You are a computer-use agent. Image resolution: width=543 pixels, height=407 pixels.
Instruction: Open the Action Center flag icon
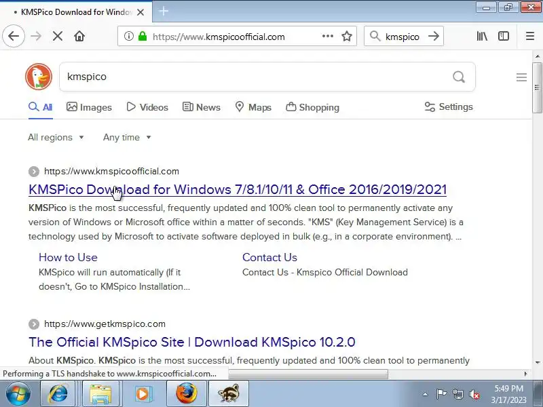pyautogui.click(x=441, y=394)
